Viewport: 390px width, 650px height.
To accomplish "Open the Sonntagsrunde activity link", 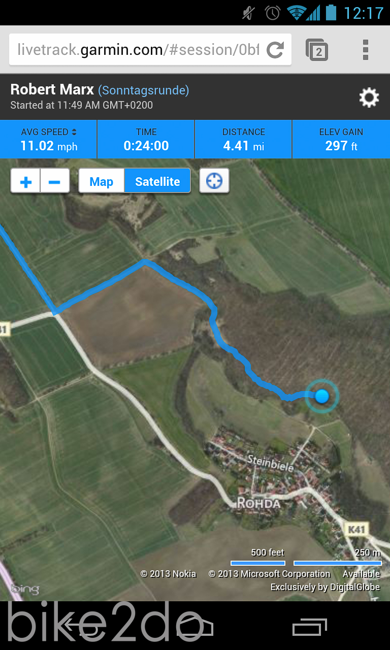I will tap(144, 90).
